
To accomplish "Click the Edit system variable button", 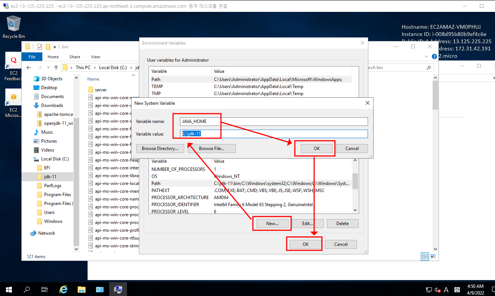I will pos(307,224).
